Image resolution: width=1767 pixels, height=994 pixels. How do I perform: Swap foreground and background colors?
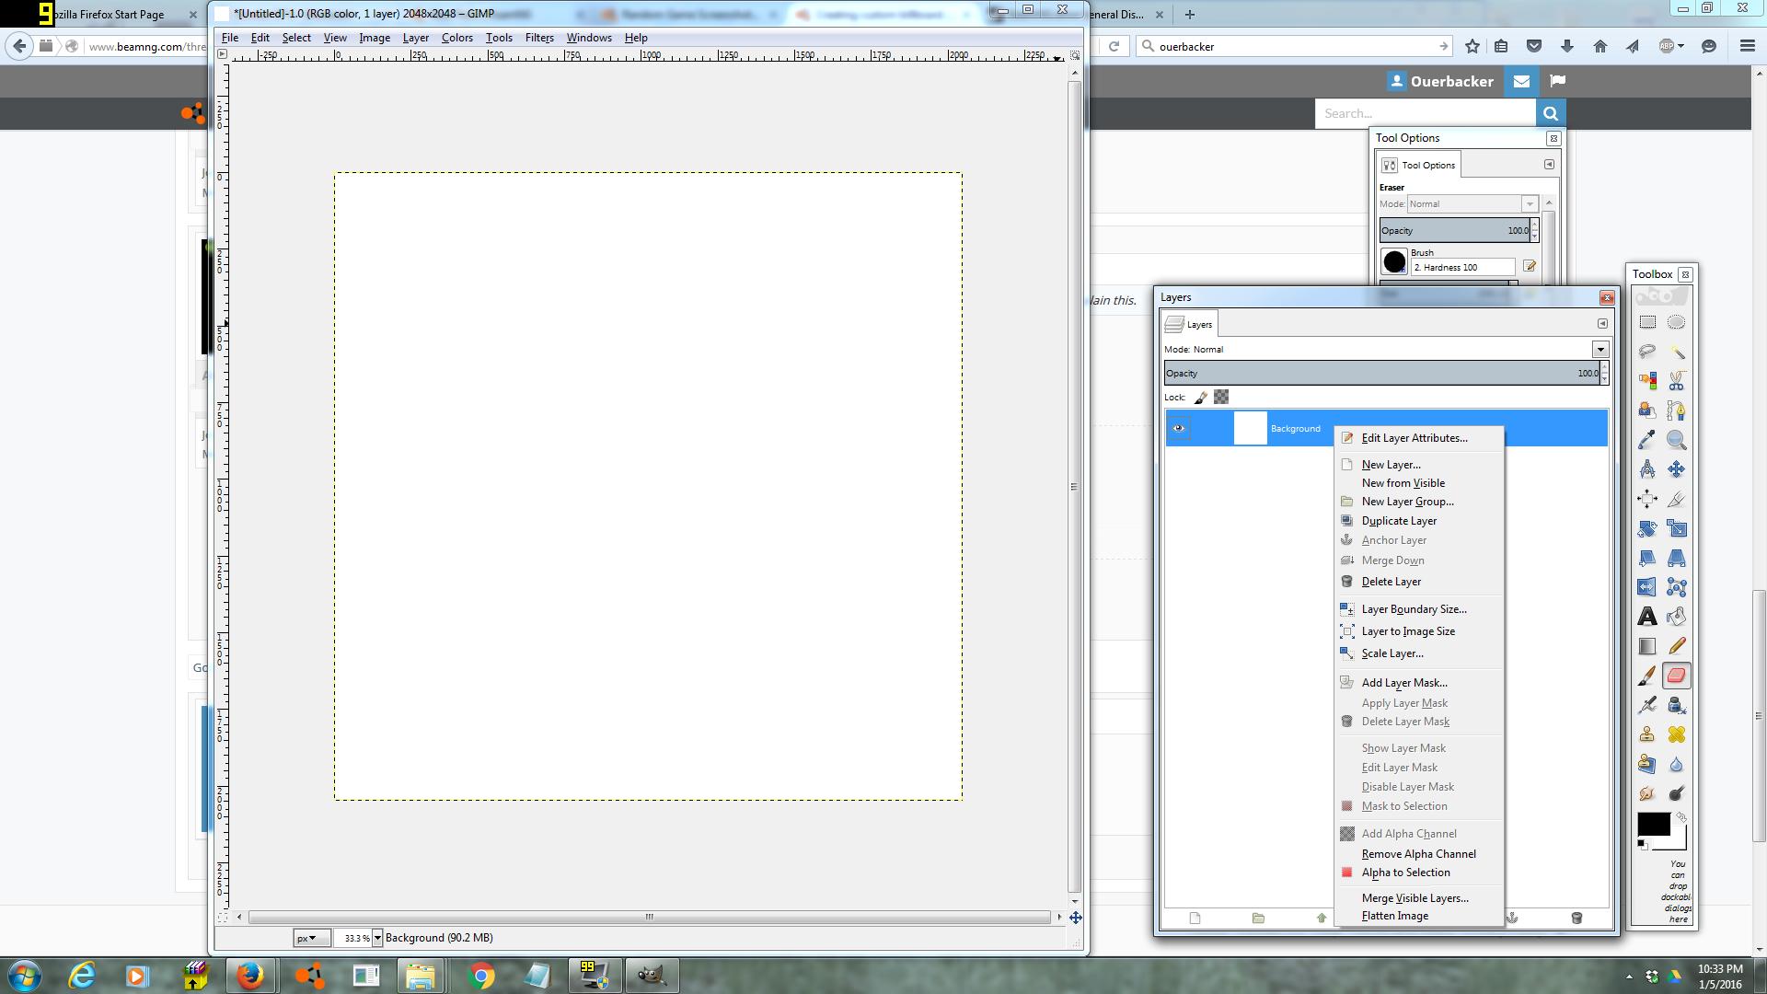[x=1681, y=817]
